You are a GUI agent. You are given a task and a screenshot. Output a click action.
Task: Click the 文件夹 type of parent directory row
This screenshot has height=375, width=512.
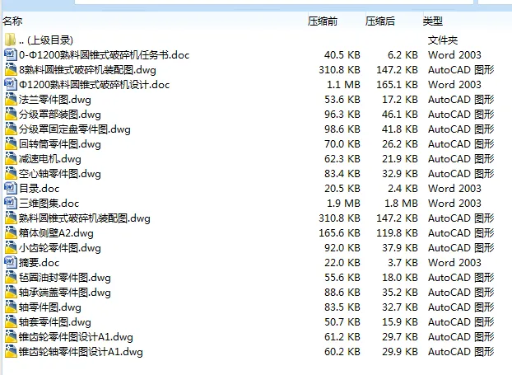(443, 40)
